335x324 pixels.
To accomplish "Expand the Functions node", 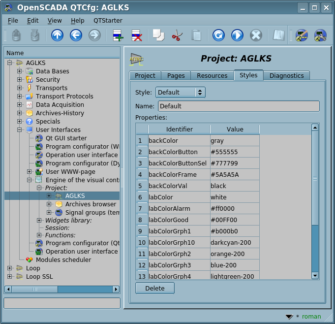I will pos(39,235).
